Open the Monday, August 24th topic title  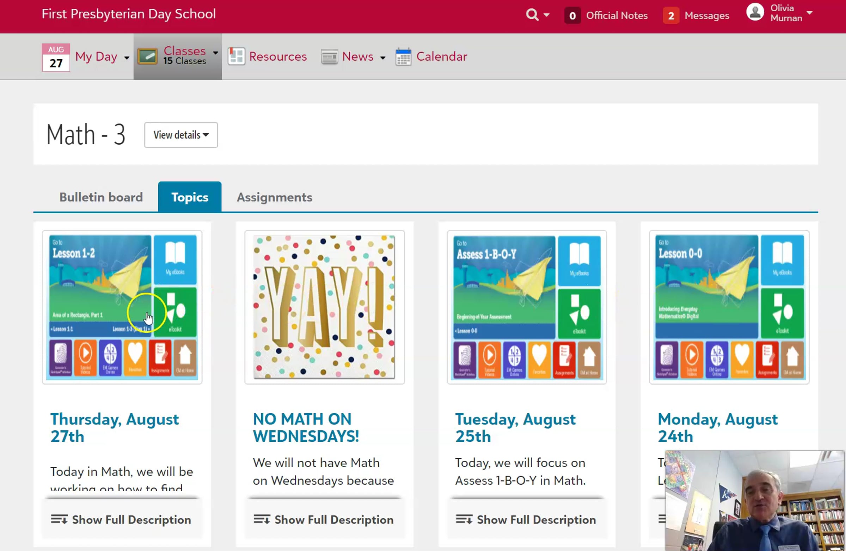718,428
